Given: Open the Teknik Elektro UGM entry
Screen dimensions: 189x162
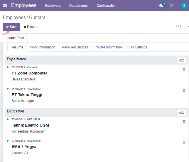Looking at the screenshot, I should coord(30,125).
